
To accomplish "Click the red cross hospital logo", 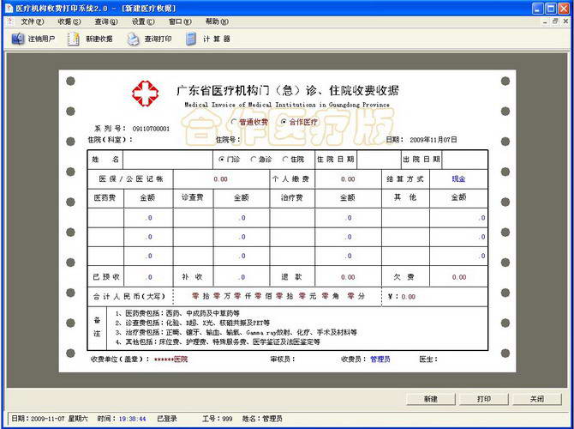I will pos(146,94).
